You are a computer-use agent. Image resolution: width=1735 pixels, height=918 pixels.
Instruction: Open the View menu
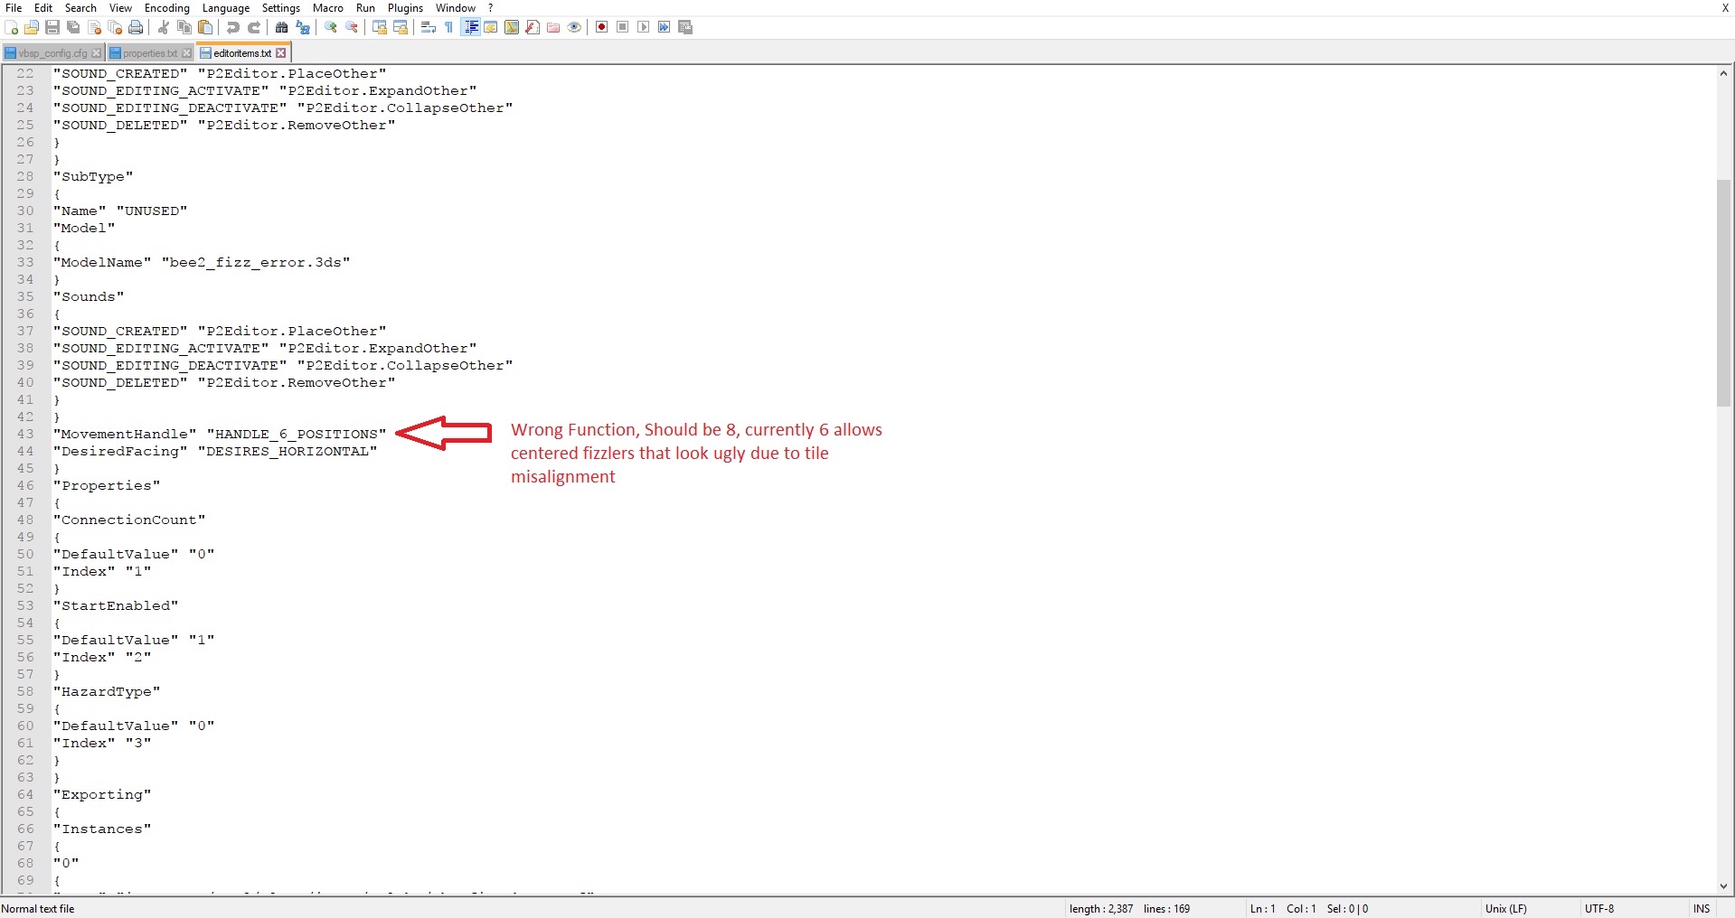click(x=120, y=8)
